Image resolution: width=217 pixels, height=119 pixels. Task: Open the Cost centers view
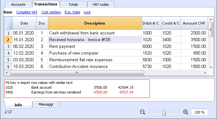[51, 12]
